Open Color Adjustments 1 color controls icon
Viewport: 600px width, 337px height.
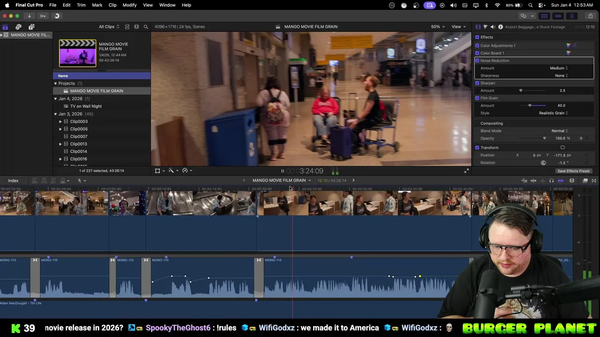pos(569,45)
